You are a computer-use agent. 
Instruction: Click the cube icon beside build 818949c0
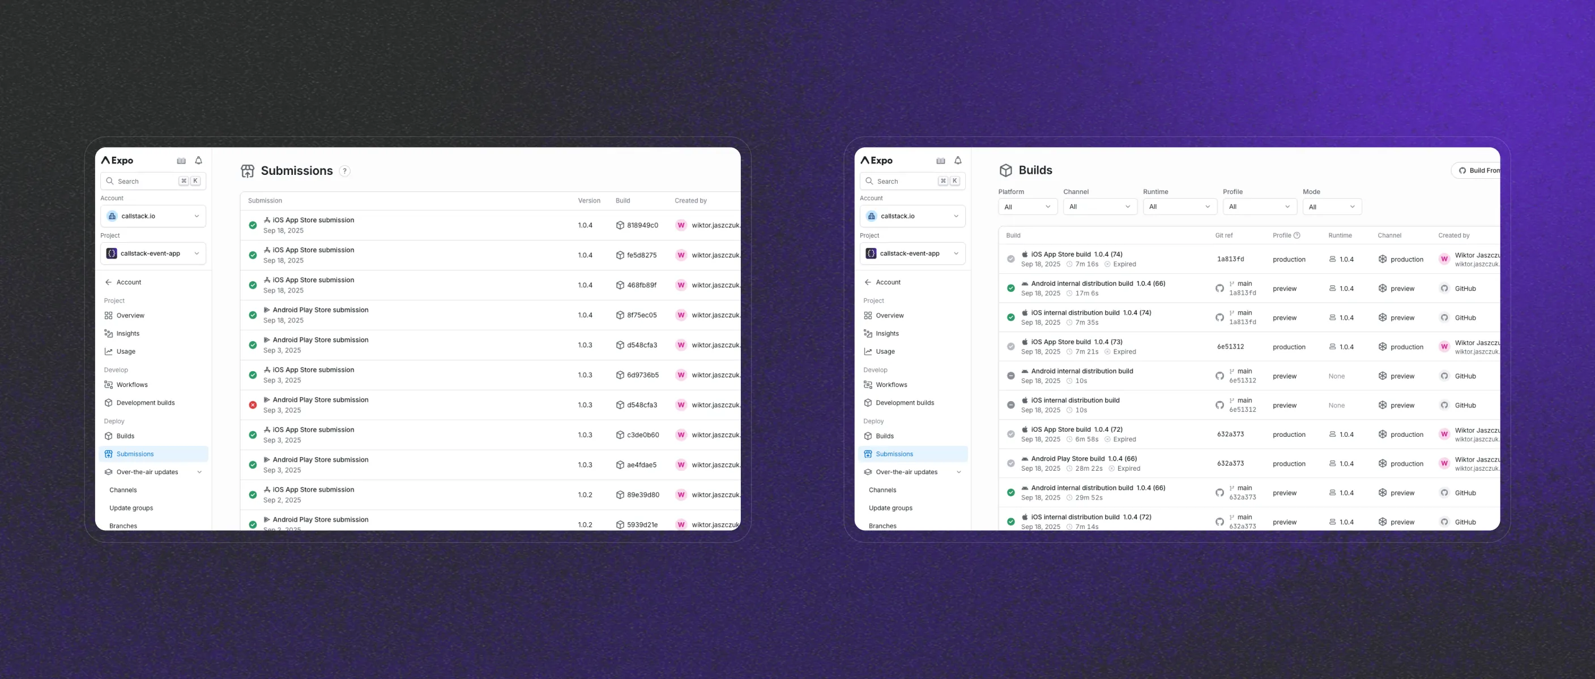click(620, 226)
